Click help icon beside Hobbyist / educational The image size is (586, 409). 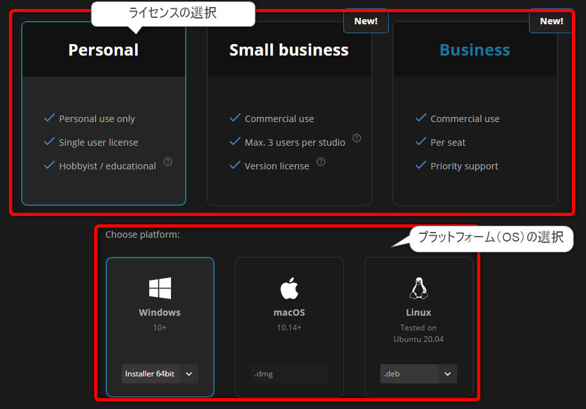tap(168, 162)
